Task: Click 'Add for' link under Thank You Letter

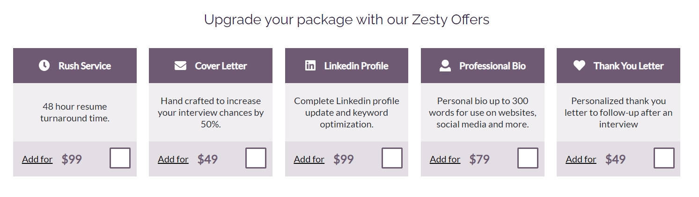Action: (x=581, y=159)
